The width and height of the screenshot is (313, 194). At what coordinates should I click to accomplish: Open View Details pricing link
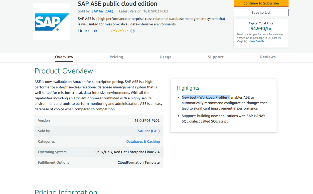pos(256,41)
